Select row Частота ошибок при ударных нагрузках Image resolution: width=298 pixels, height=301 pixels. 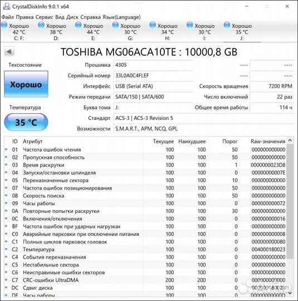[145, 226]
